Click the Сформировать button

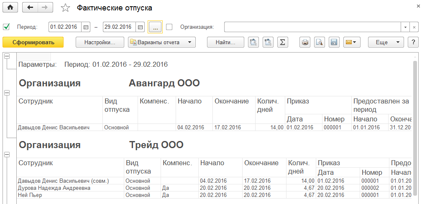(33, 42)
